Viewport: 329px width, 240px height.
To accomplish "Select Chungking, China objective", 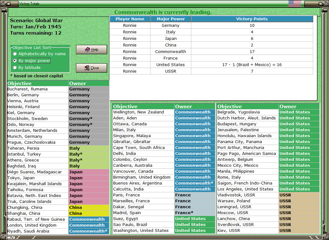I will pos(38,208).
